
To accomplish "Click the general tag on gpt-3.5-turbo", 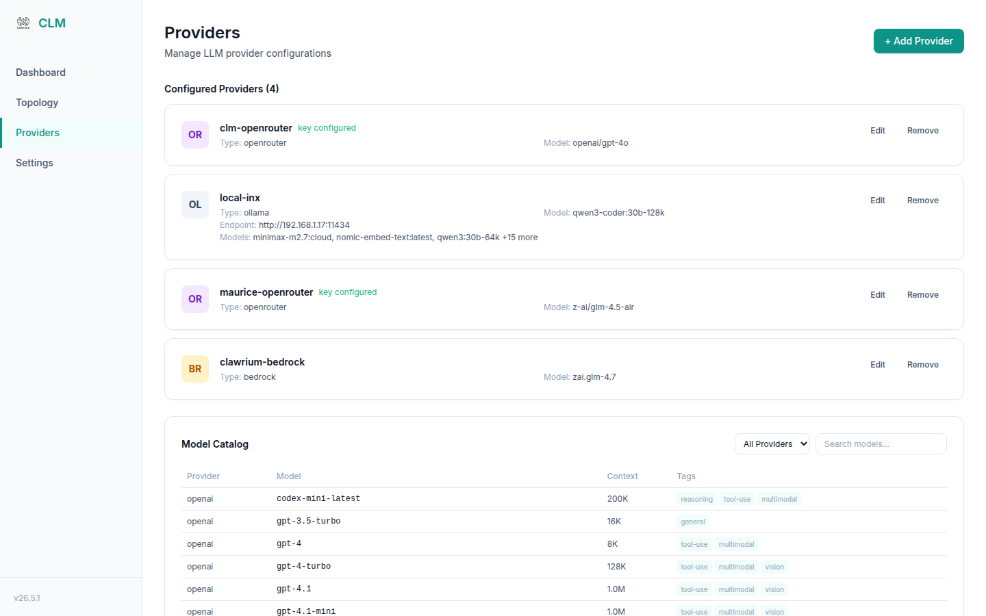I will point(693,522).
